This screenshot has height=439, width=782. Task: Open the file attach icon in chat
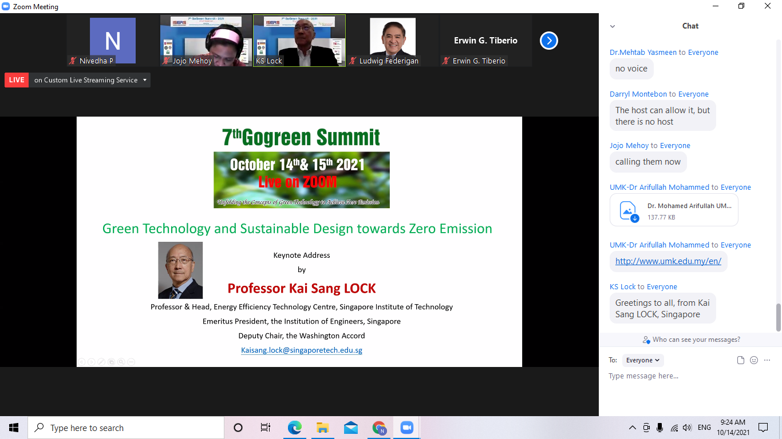pos(741,360)
